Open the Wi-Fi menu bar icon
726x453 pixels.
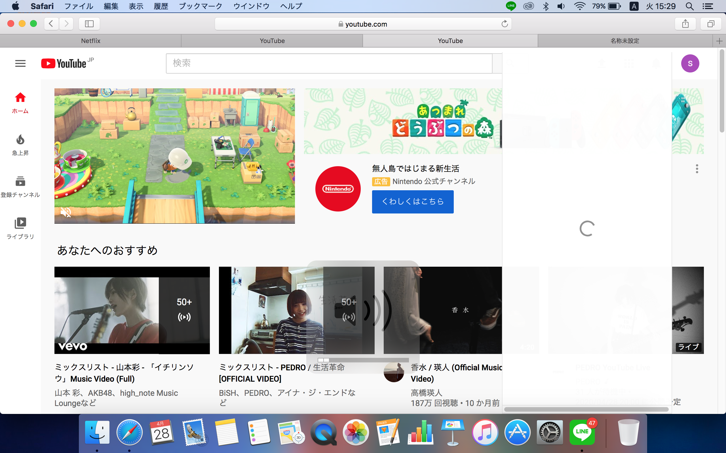[580, 6]
